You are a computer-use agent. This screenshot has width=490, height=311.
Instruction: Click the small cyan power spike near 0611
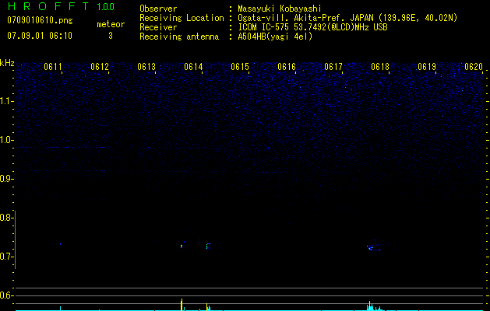(60, 308)
